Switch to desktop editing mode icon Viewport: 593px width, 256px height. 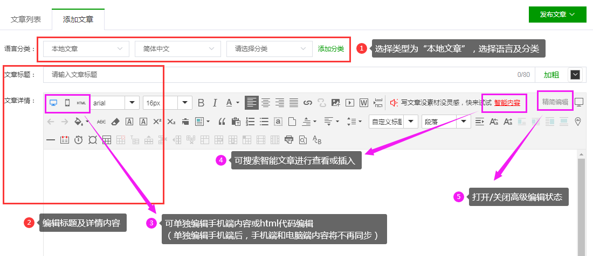click(53, 103)
